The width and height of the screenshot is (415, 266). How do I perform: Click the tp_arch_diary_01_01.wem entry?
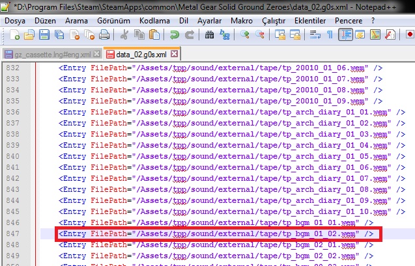point(232,113)
